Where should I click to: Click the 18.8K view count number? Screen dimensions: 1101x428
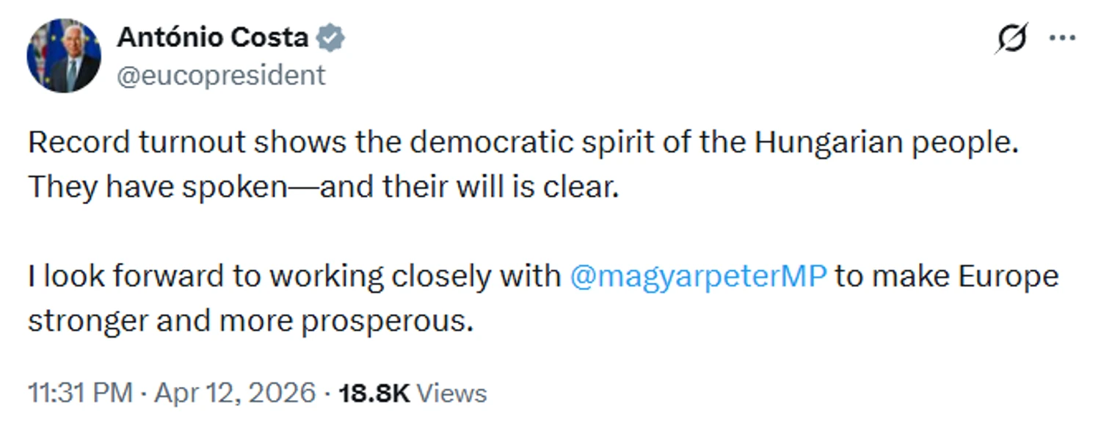[x=373, y=393]
